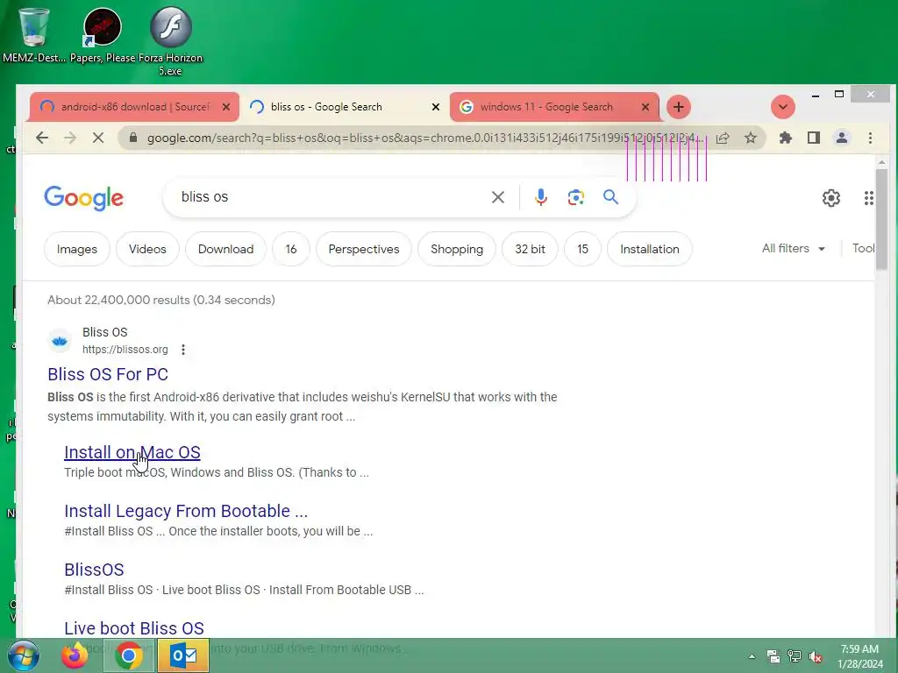The height and width of the screenshot is (673, 898).
Task: Click Chrome icon in taskbar
Action: point(129,655)
